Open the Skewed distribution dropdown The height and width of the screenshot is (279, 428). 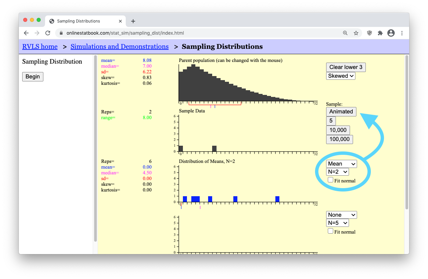(341, 76)
